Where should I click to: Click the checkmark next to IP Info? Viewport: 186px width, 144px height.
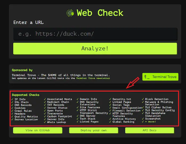12,99
